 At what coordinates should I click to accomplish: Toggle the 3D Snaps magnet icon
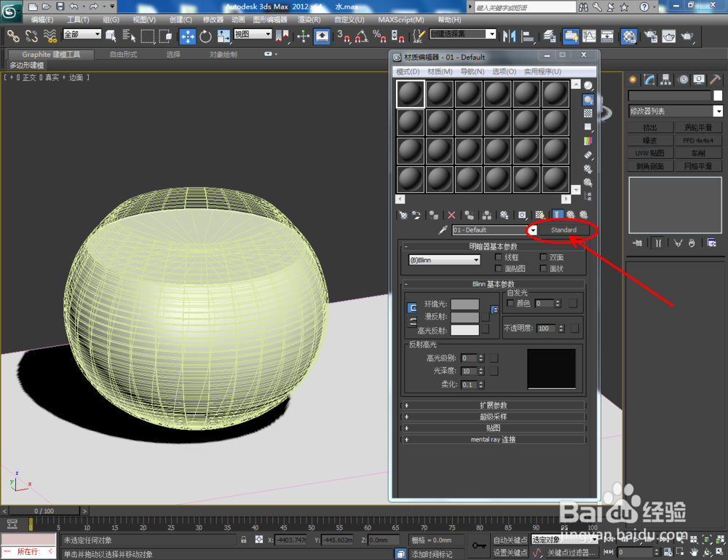344,36
